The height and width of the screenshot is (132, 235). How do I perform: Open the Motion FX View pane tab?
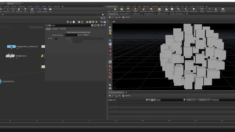tap(162, 14)
